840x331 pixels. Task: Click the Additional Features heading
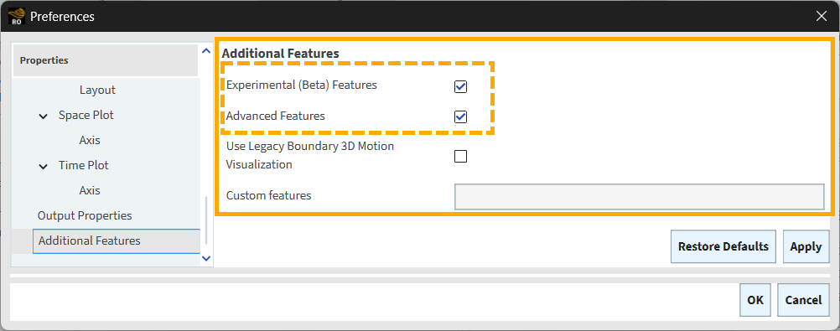click(x=280, y=54)
